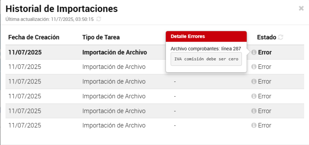Screen dimensions: 309x145
Task: Select the bold Importación de Archivo entry
Action: pos(115,52)
